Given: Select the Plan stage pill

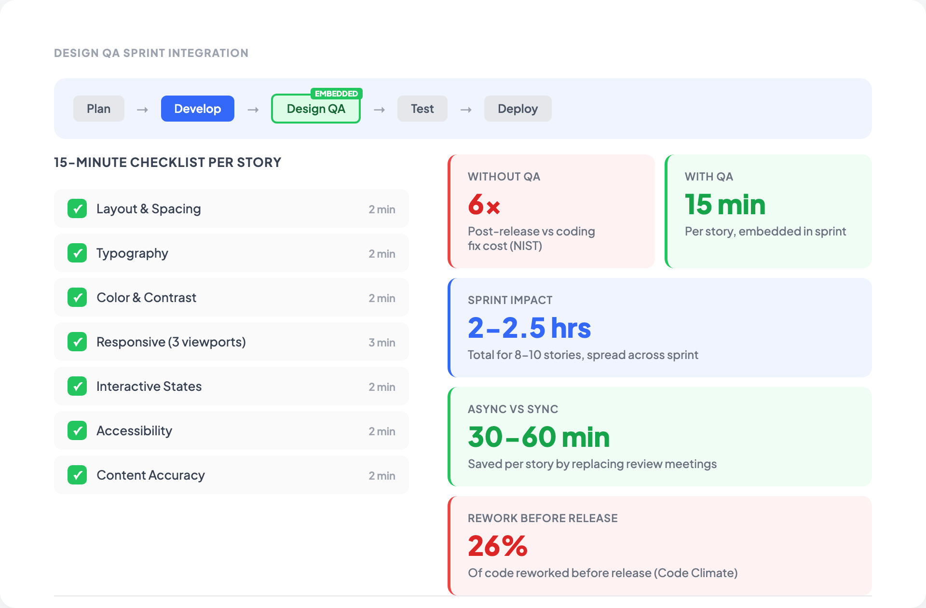Looking at the screenshot, I should [x=99, y=109].
